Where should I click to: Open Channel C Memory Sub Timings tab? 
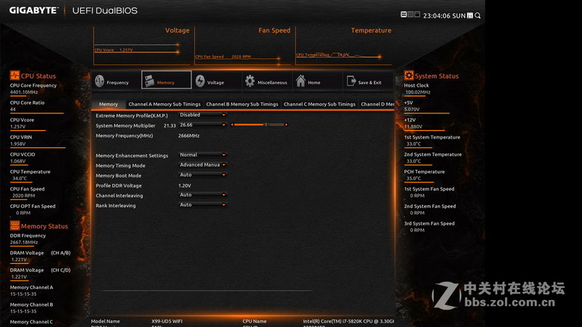(x=319, y=104)
